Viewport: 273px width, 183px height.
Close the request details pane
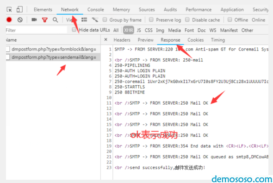(105, 39)
